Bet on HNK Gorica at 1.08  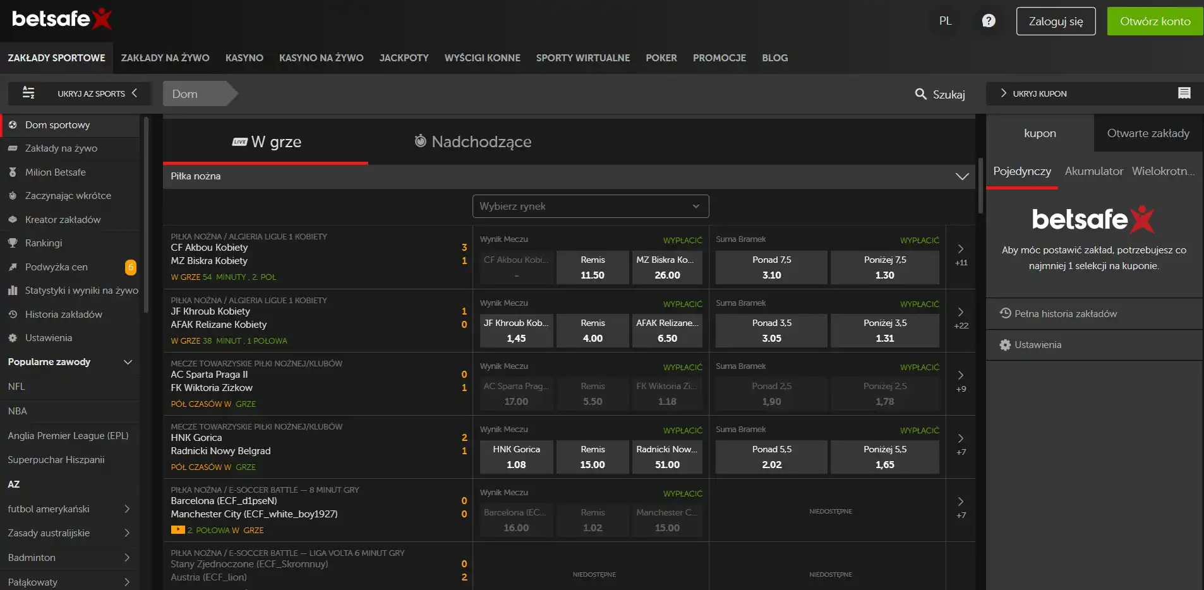coord(516,457)
